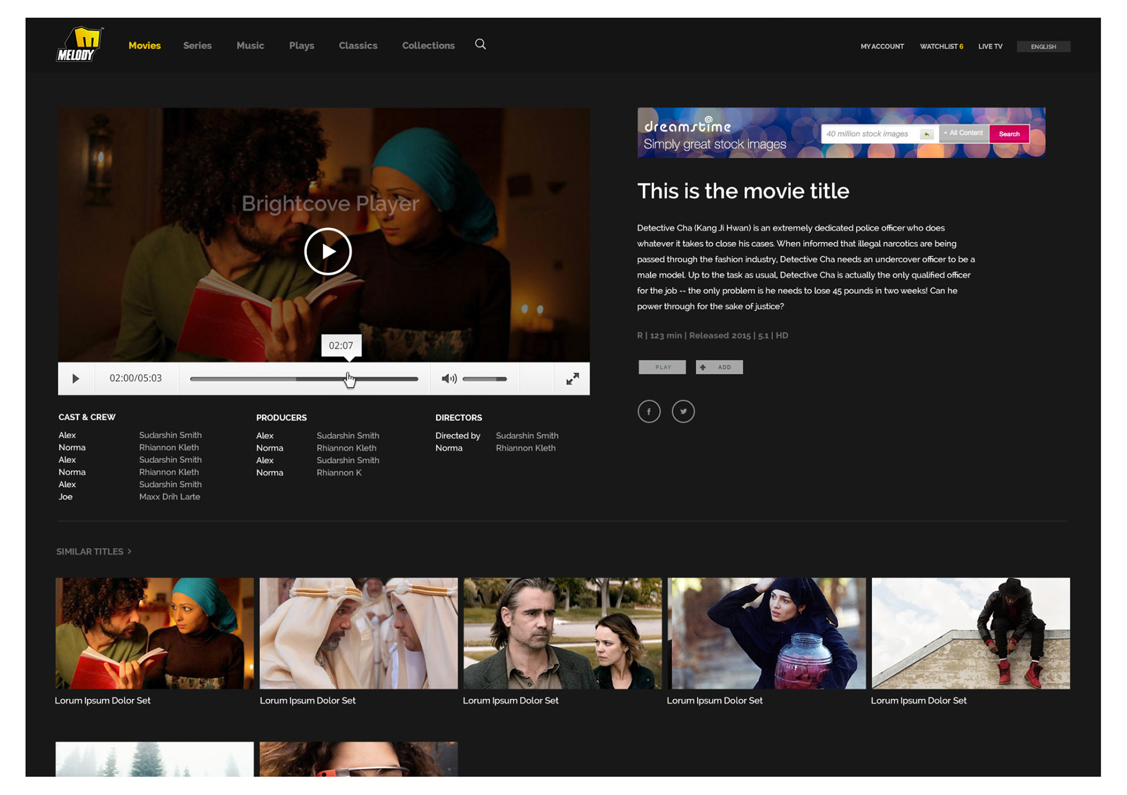The width and height of the screenshot is (1127, 795).
Task: Open thumbnail of couple reading red book
Action: click(x=154, y=633)
